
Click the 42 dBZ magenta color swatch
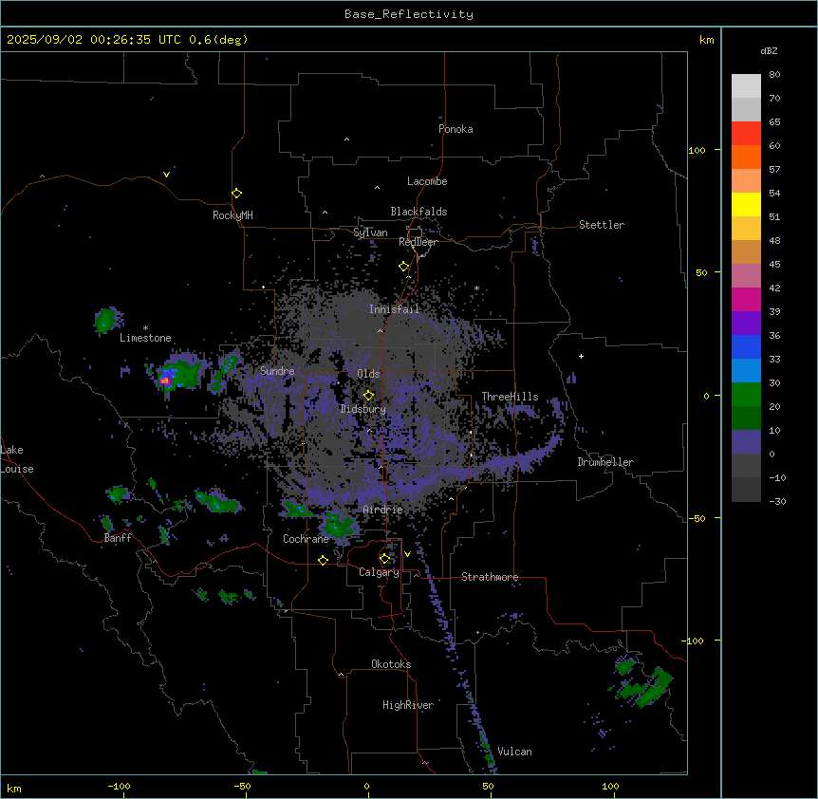pyautogui.click(x=746, y=299)
